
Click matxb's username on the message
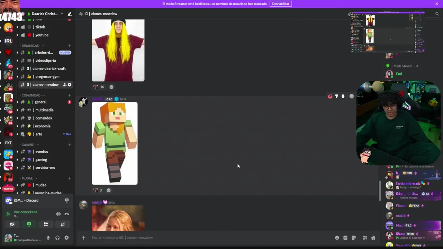click(97, 202)
